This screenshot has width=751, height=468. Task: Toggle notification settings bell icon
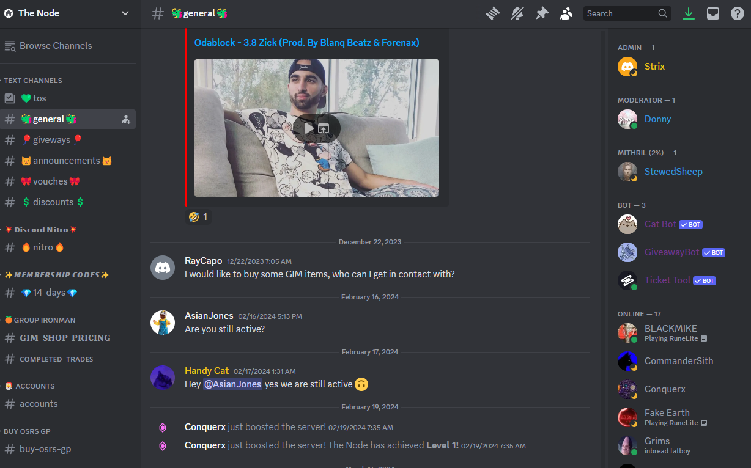point(517,13)
